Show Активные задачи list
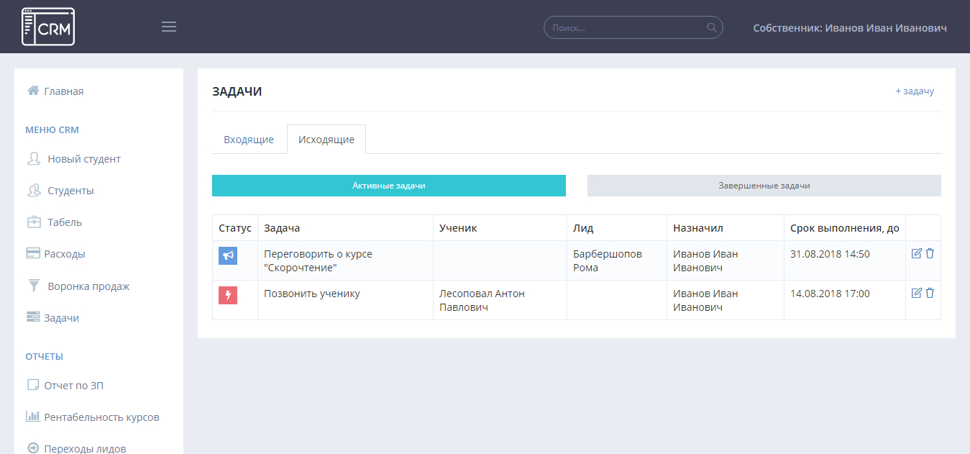 pos(388,186)
